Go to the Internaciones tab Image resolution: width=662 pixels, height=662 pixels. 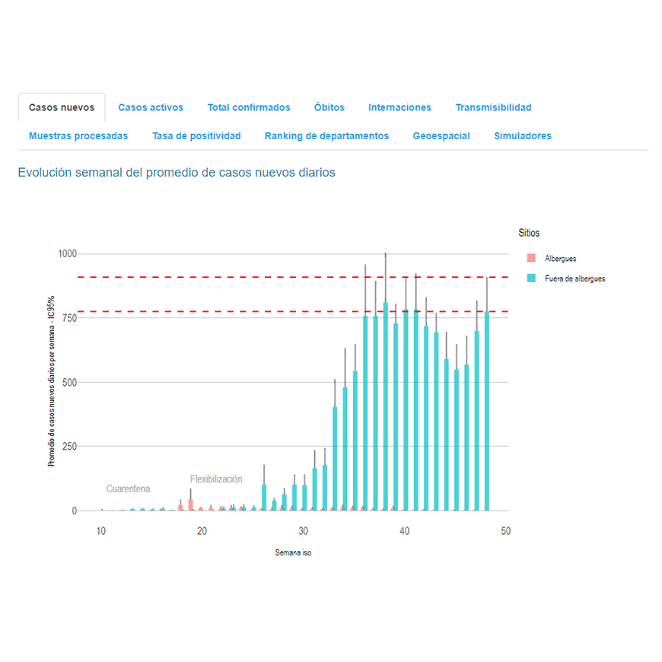[399, 107]
